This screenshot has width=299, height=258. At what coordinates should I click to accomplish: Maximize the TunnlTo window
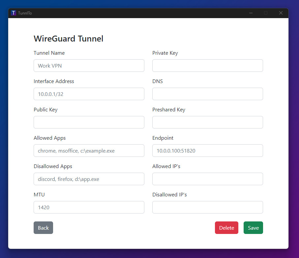point(266,13)
